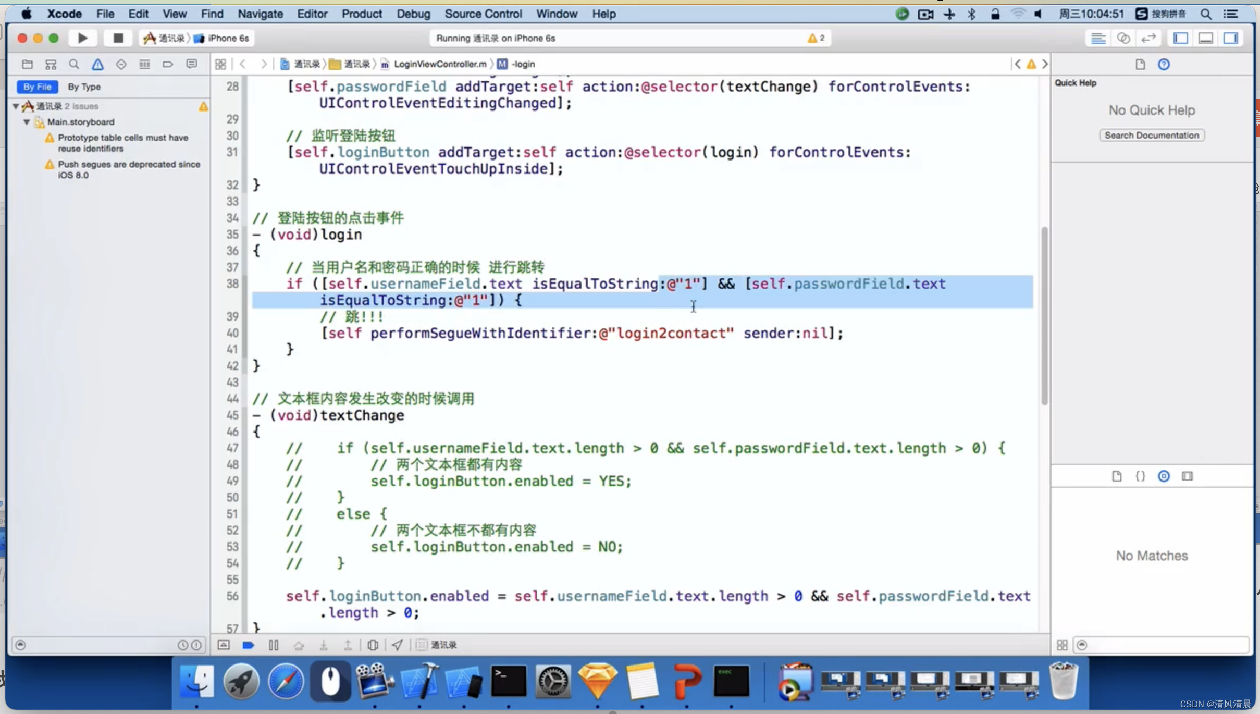
Task: Open the Project navigator folder icon
Action: pyautogui.click(x=27, y=64)
